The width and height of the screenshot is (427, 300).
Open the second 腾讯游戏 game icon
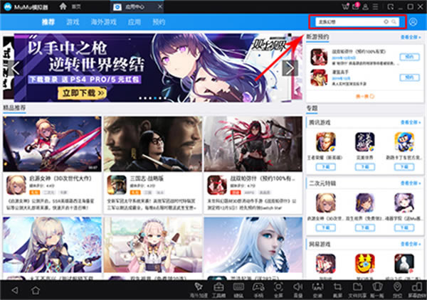pyautogui.click(x=365, y=142)
